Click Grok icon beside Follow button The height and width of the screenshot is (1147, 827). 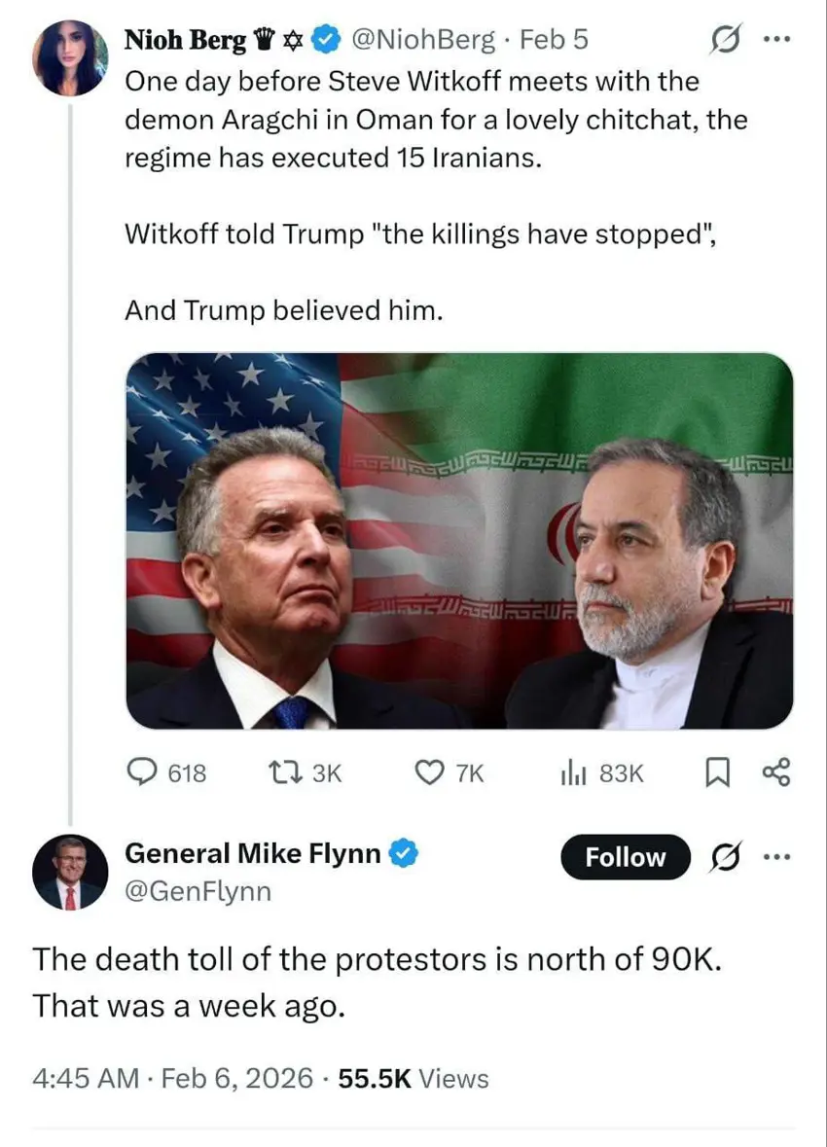point(724,857)
